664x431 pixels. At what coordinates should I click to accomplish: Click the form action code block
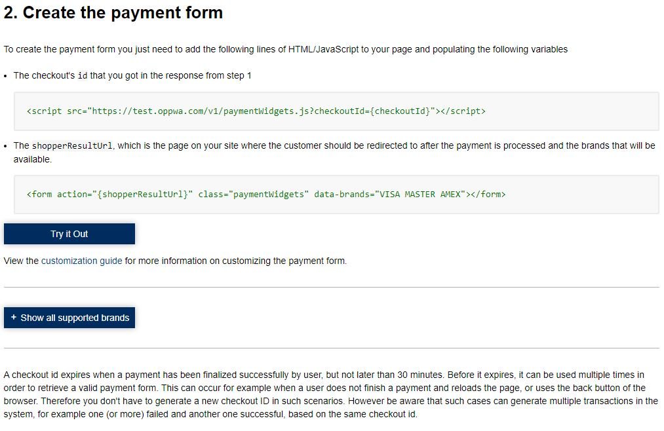point(336,195)
